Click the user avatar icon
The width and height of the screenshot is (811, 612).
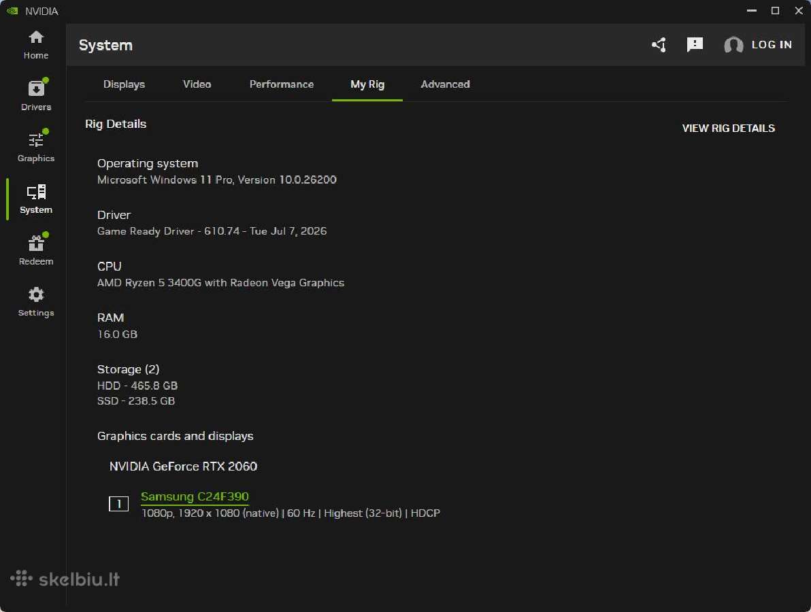[733, 45]
